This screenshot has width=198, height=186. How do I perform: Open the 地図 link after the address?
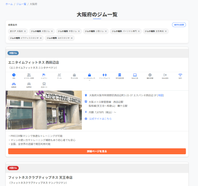[x=160, y=95]
